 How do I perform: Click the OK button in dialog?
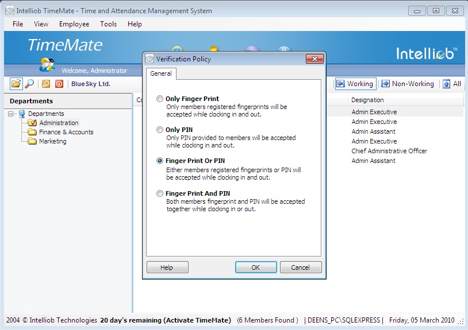click(x=256, y=267)
